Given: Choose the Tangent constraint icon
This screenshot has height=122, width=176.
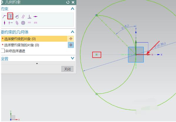Looking at the screenshot, I should click(x=17, y=17).
